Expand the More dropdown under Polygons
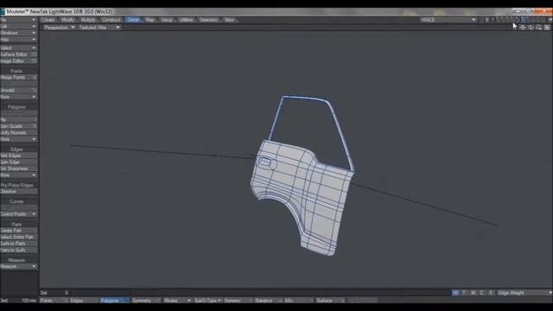This screenshot has height=311, width=553. pyautogui.click(x=19, y=139)
